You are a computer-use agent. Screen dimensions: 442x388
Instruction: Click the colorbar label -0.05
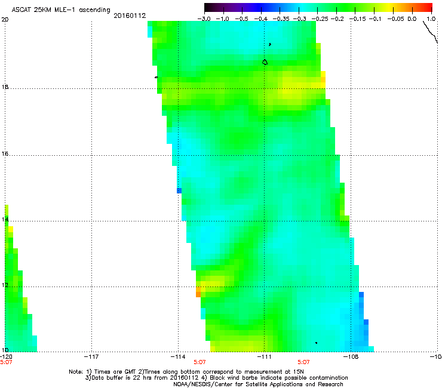pyautogui.click(x=396, y=19)
